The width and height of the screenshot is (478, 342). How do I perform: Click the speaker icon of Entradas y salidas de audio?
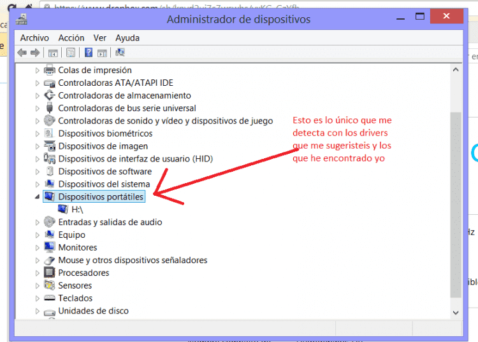click(49, 222)
